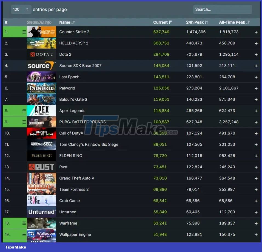
Task: Click the list icon beside Apex Legends
Action: (24, 111)
